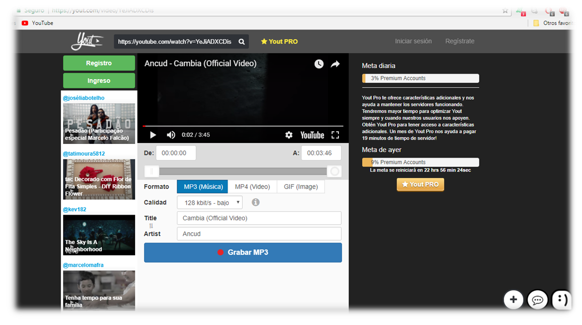582x325 pixels.
Task: Open the Calidad quality dropdown
Action: click(x=209, y=202)
